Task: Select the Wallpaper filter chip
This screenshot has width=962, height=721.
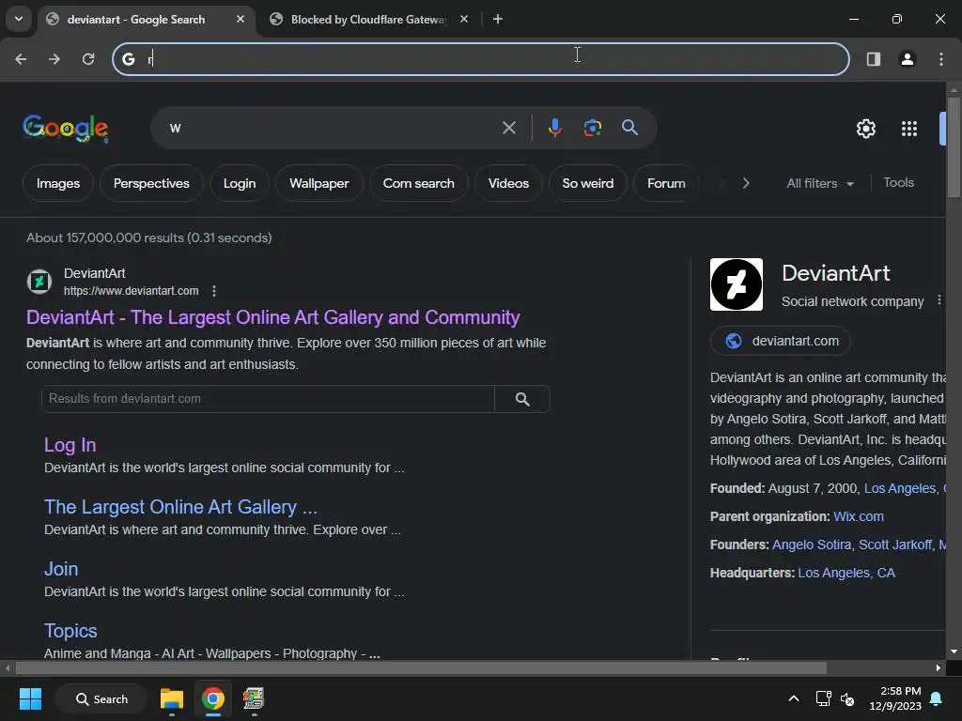Action: click(319, 183)
